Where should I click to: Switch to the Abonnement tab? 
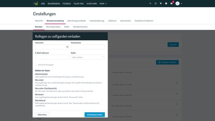125,21
